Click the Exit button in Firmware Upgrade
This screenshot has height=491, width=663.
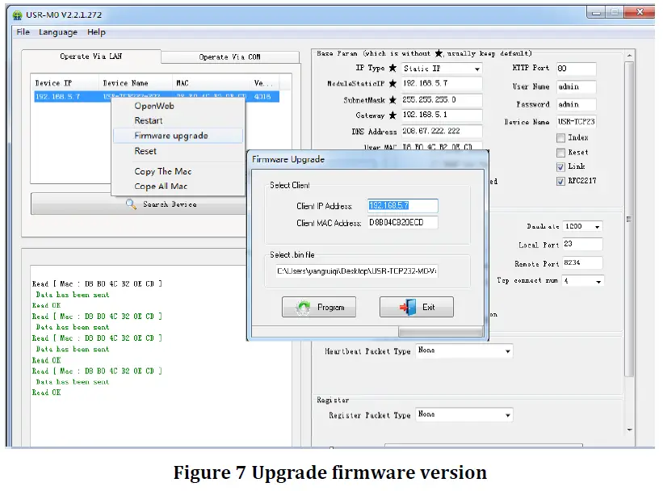(417, 307)
